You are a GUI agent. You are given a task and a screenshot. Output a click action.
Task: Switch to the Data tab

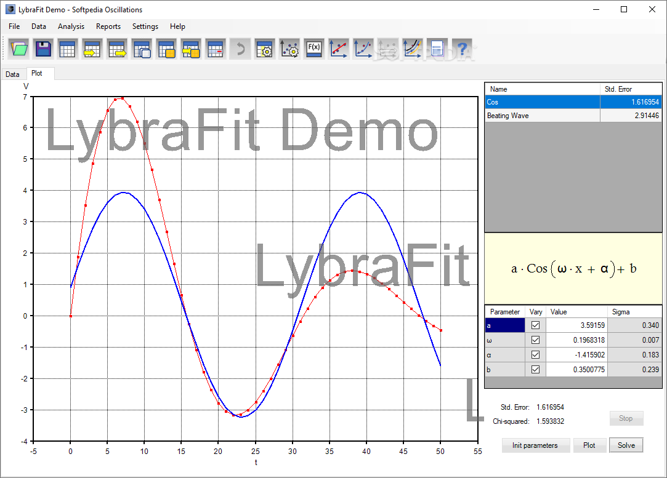pos(13,74)
